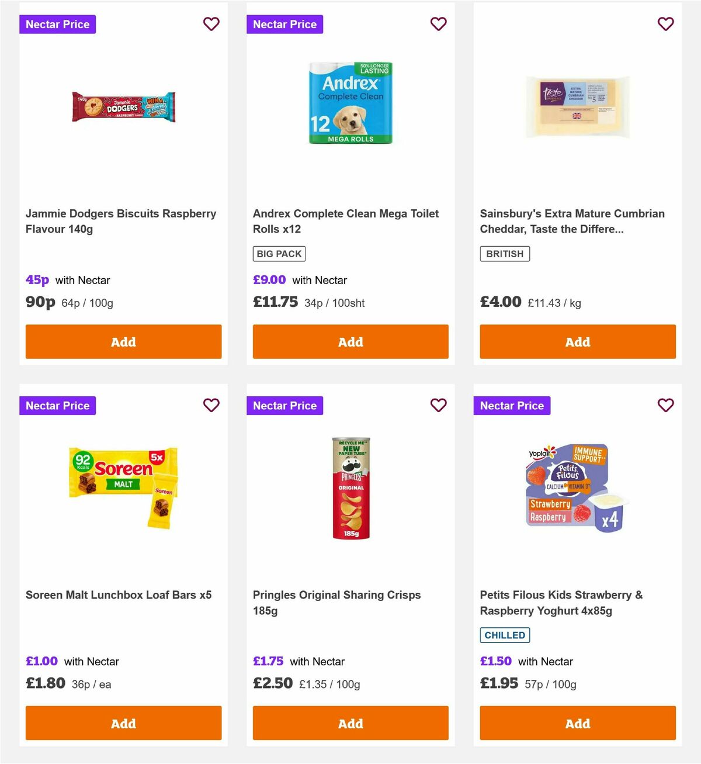The height and width of the screenshot is (764, 701).
Task: Toggle the Nectar Price badge on Petits Filous
Action: tap(512, 405)
